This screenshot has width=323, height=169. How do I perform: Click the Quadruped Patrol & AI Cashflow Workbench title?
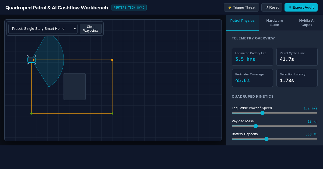click(57, 8)
